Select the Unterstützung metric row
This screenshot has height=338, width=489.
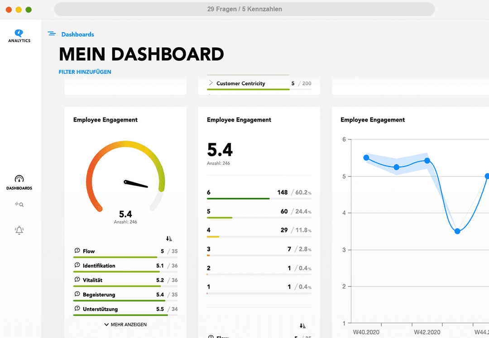click(125, 310)
